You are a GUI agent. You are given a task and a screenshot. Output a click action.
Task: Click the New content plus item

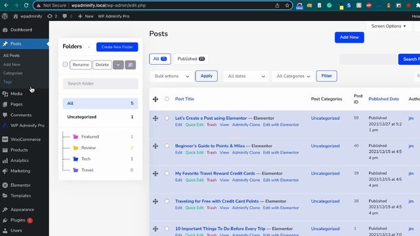(85, 16)
